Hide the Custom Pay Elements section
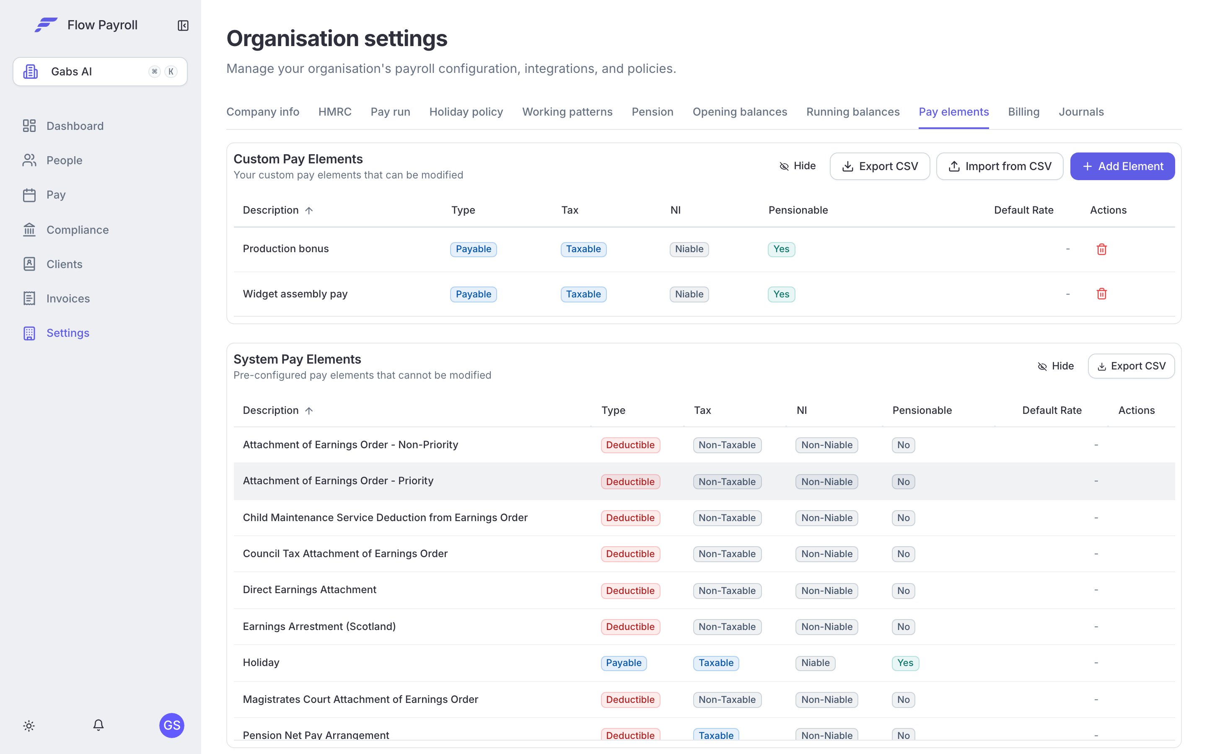Viewport: 1207px width, 754px height. [797, 166]
